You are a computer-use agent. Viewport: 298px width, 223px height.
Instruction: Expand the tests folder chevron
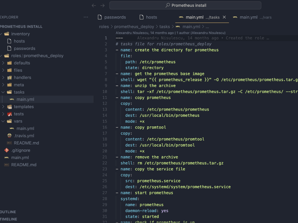pyautogui.click(x=3, y=114)
